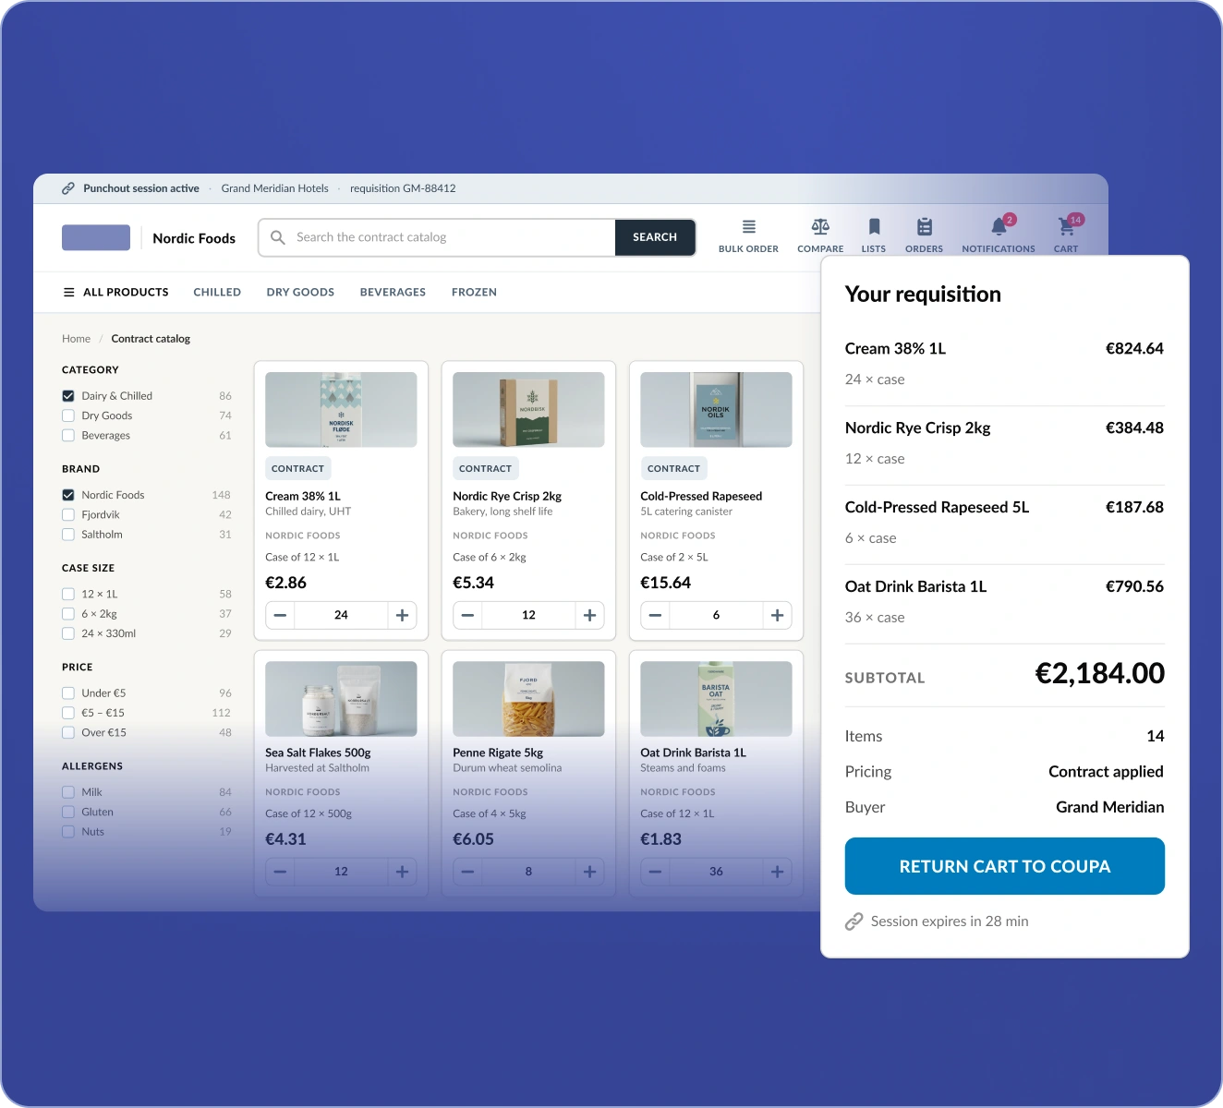Increase Nordic Rye Crisp 2kg quantity
Image resolution: width=1223 pixels, height=1108 pixels.
click(589, 615)
